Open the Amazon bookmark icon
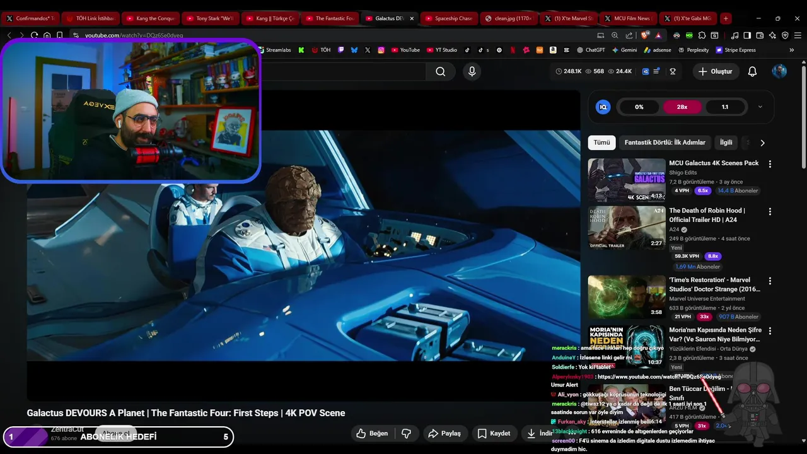The image size is (807, 454). [x=553, y=50]
